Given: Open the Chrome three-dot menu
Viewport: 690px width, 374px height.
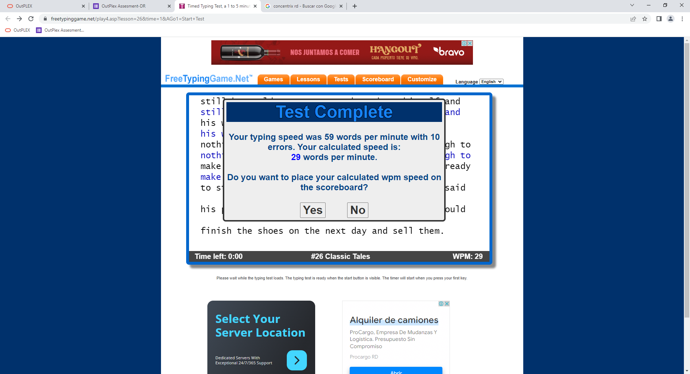Looking at the screenshot, I should click(x=682, y=19).
